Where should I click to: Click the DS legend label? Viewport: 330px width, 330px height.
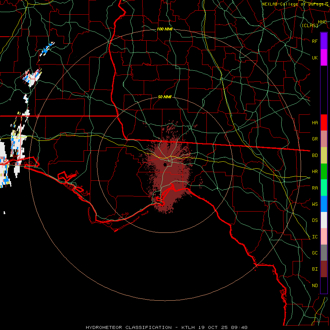pyautogui.click(x=315, y=220)
